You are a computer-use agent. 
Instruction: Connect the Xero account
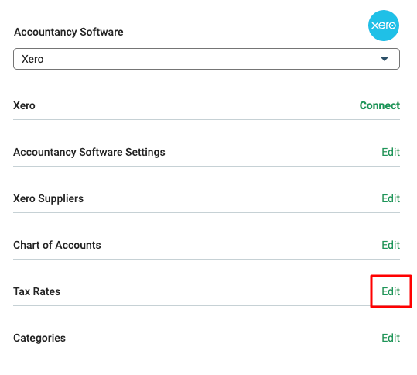coord(380,105)
